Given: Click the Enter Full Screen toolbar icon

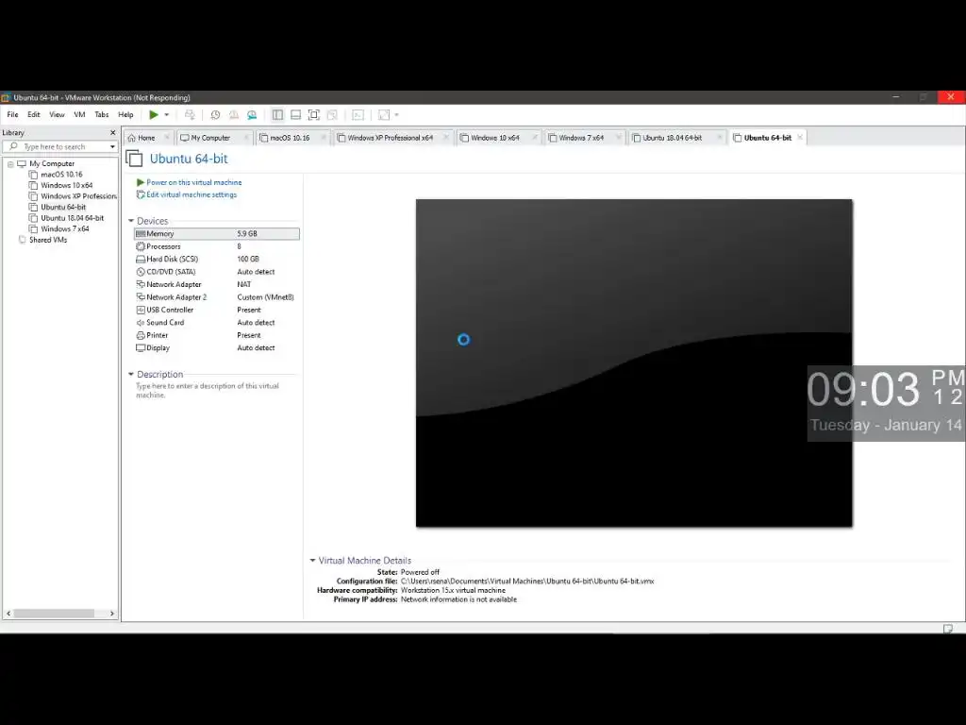Looking at the screenshot, I should [x=313, y=114].
